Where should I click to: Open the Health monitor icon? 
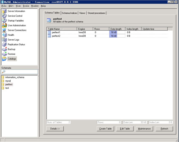pyautogui.click(x=4, y=35)
